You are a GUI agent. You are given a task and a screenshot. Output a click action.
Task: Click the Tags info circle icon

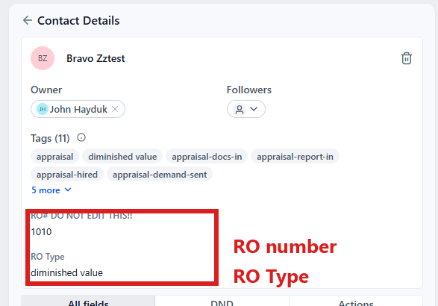point(81,137)
